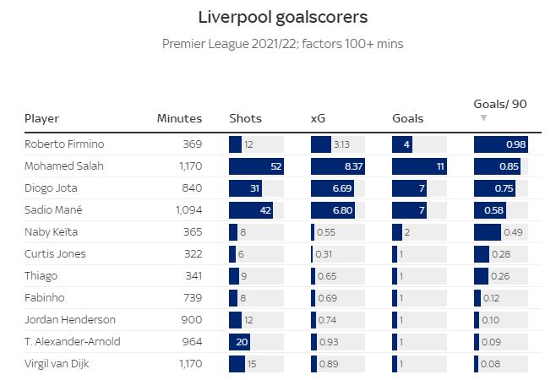Click the xG column header

point(318,118)
